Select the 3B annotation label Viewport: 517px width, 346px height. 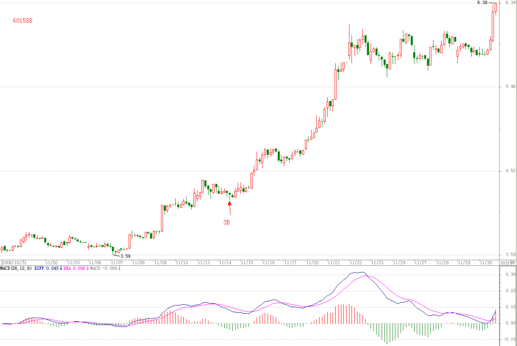tap(227, 222)
